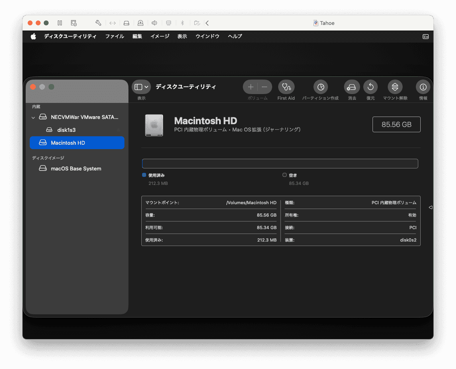The height and width of the screenshot is (369, 456).
Task: Run First Aid on the selected volume
Action: 286,87
